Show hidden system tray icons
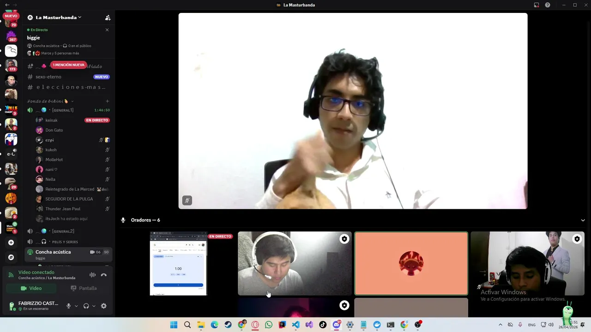 (500, 325)
